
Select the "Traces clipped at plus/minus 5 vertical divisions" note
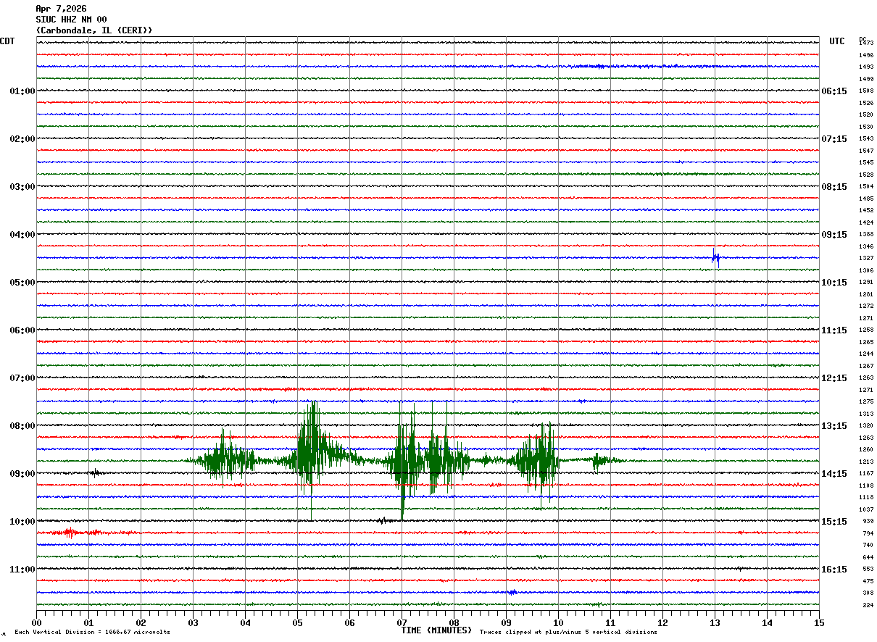click(x=568, y=633)
